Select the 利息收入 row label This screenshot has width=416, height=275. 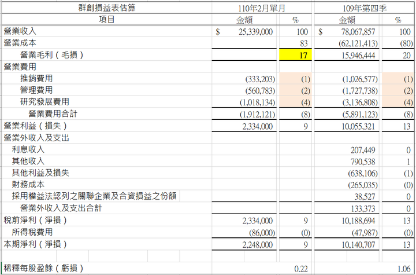coord(28,149)
